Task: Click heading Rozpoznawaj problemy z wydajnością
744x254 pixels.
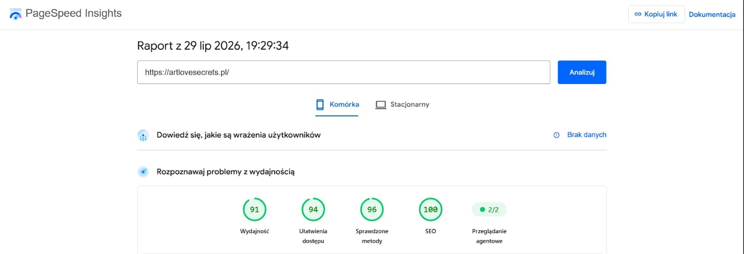Action: (x=225, y=171)
